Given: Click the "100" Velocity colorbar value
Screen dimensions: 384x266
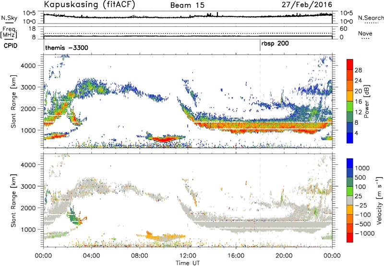Looking at the screenshot, I should point(360,187).
